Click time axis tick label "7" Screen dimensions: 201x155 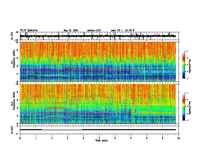[x=131, y=138]
